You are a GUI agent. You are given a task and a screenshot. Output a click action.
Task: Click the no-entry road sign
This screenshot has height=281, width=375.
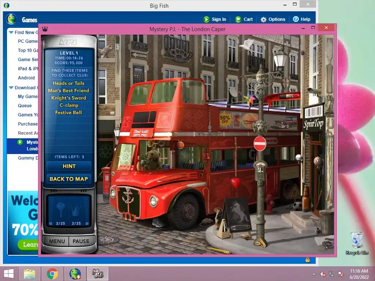[260, 143]
